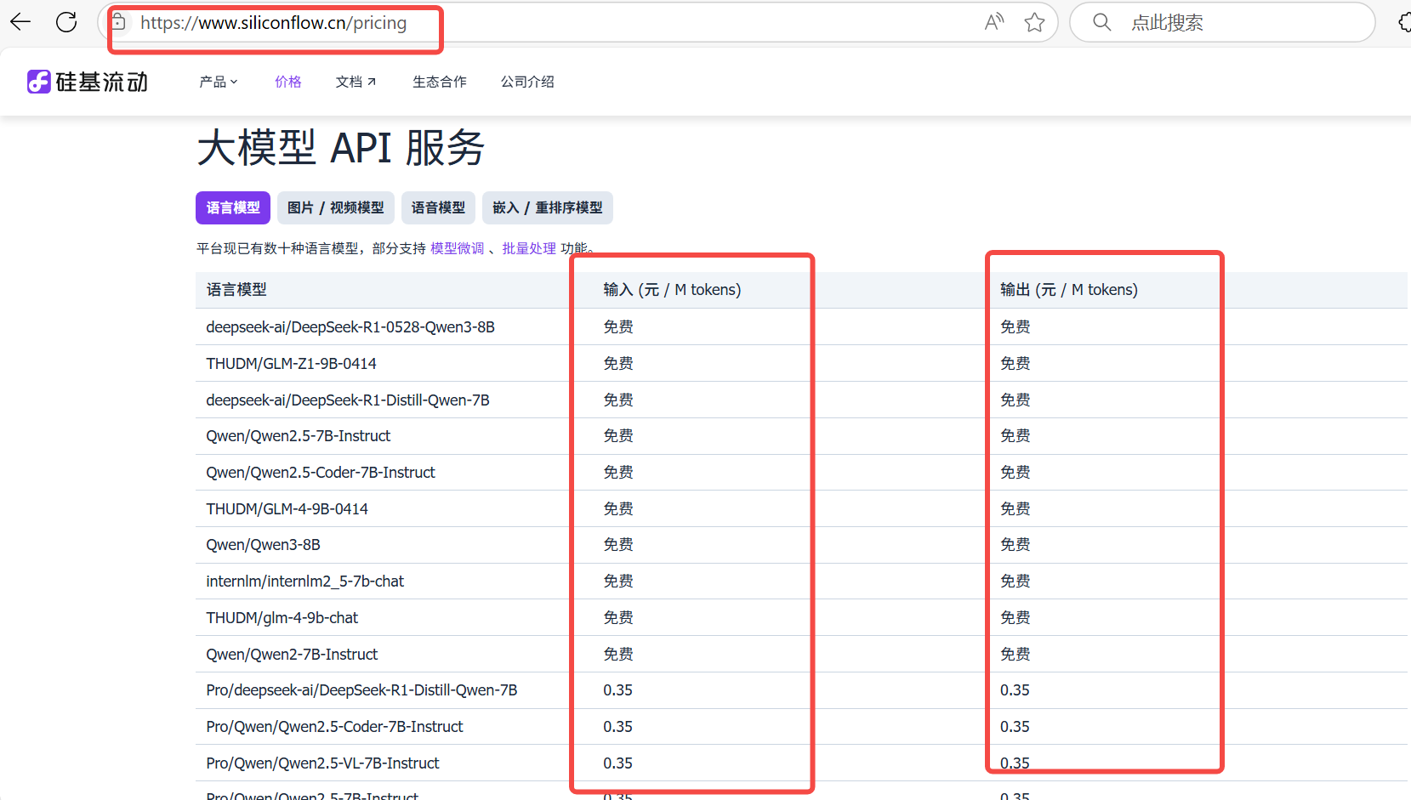Screen dimensions: 1411x800
Task: Click the 点此搜索 search box
Action: point(1222,22)
